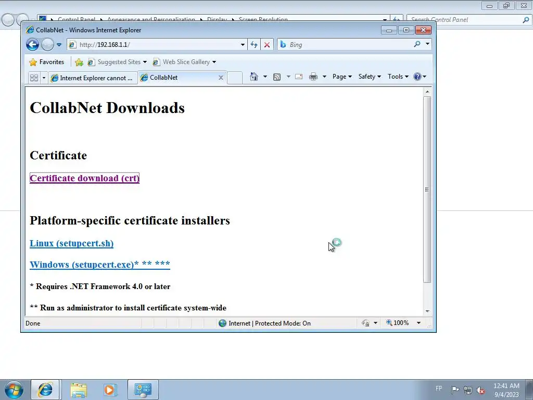This screenshot has height=400, width=533.
Task: Click the RSS Feeds icon
Action: pos(277,77)
